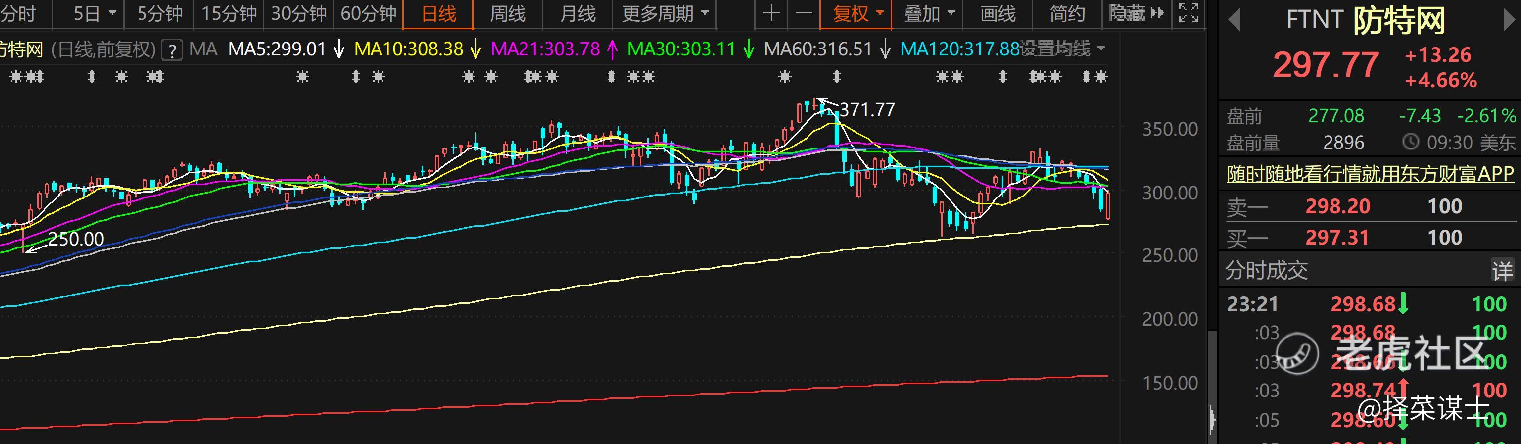The image size is (1521, 444).
Task: Expand the 更多周期 dropdown
Action: [665, 13]
